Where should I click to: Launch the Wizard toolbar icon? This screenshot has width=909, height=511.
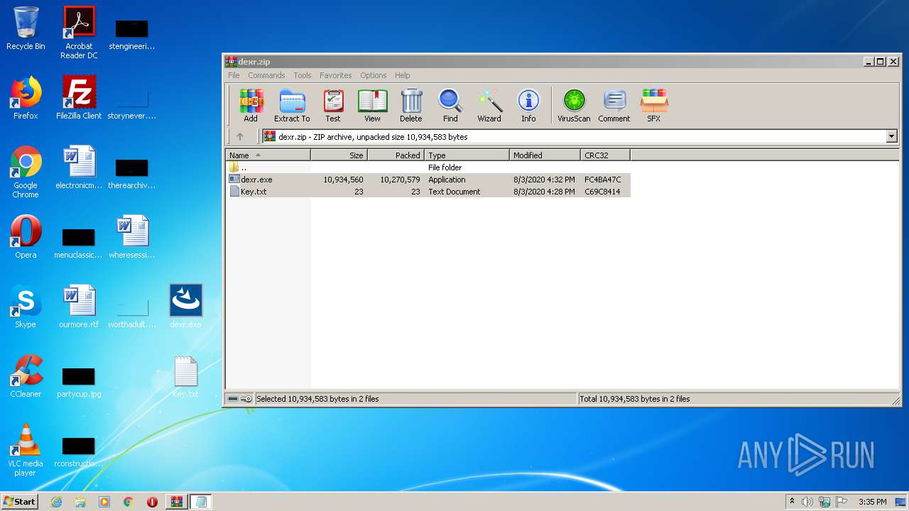489,106
